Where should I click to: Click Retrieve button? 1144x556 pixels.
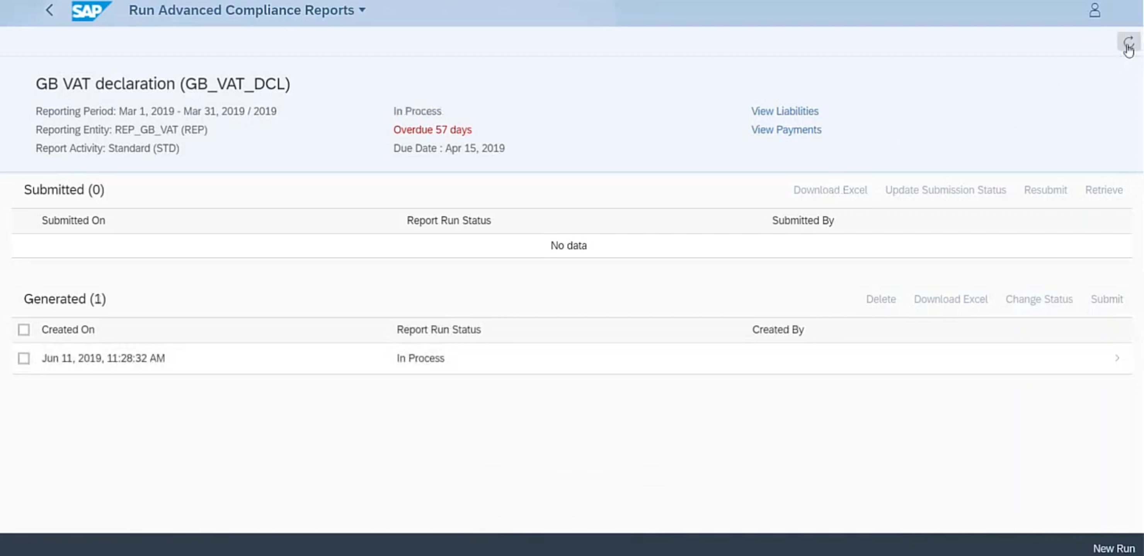coord(1103,190)
